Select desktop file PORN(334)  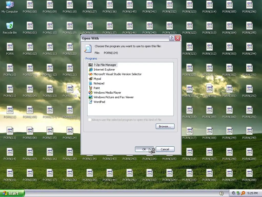[x=149, y=159]
